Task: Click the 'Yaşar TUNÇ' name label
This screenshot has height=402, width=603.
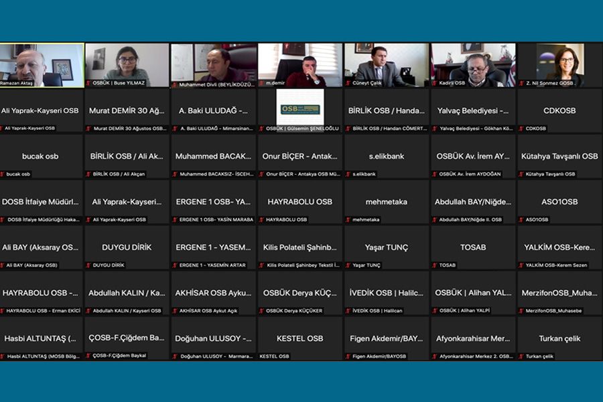Action: click(x=366, y=265)
